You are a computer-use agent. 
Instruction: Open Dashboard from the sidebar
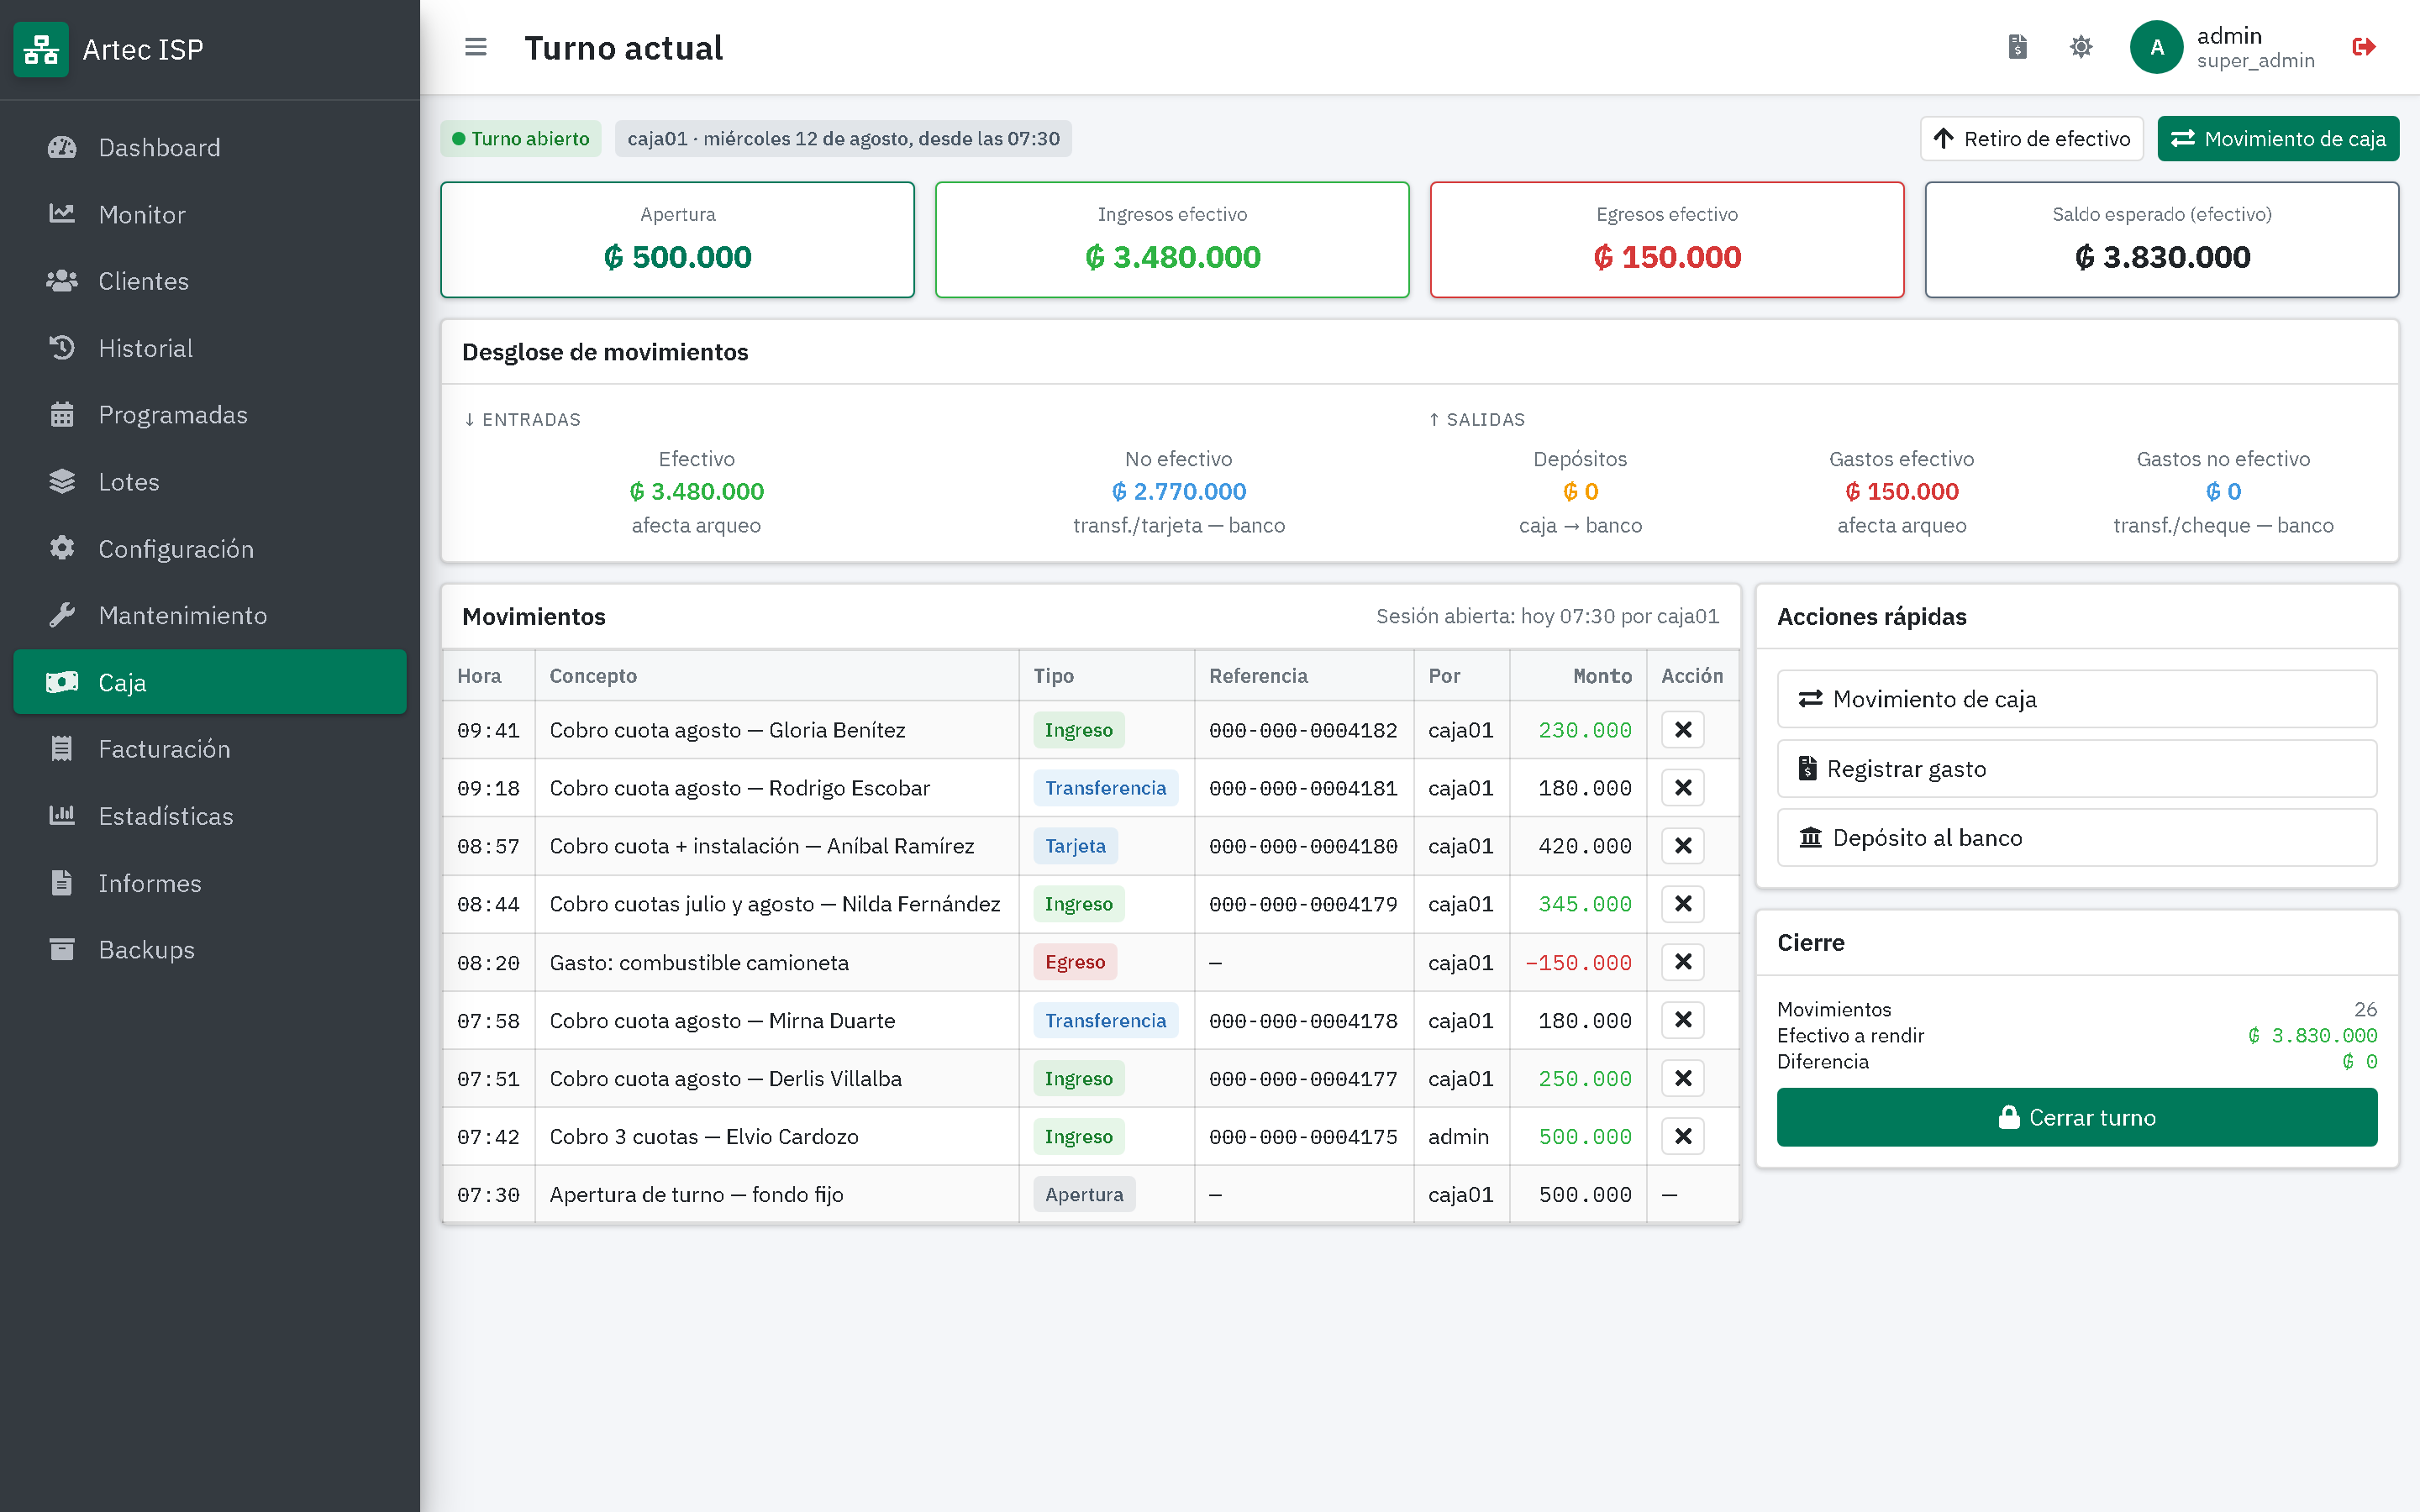210,147
